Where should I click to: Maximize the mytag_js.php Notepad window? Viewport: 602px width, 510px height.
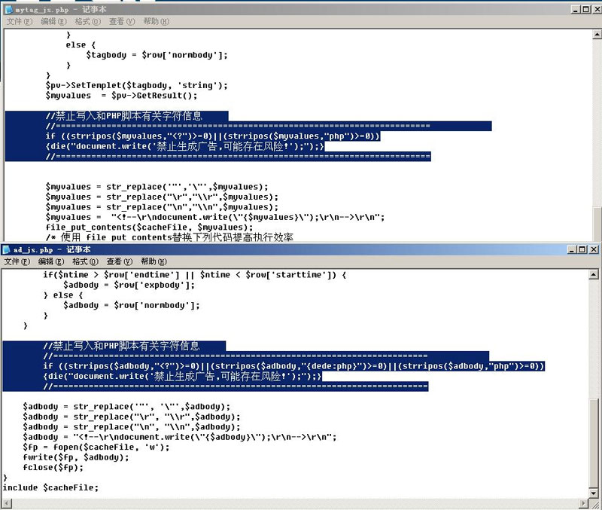[585, 9]
